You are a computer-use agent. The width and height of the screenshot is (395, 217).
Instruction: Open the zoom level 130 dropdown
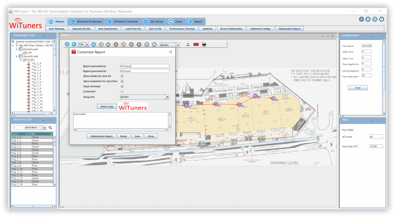pos(87,44)
